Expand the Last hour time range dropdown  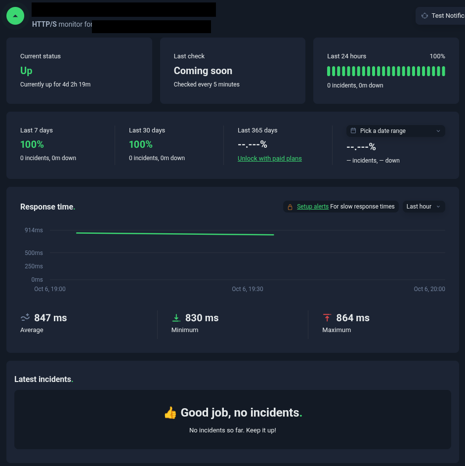(x=423, y=207)
